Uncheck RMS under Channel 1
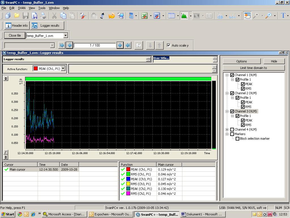The width and height of the screenshot is (290, 218). [243, 89]
